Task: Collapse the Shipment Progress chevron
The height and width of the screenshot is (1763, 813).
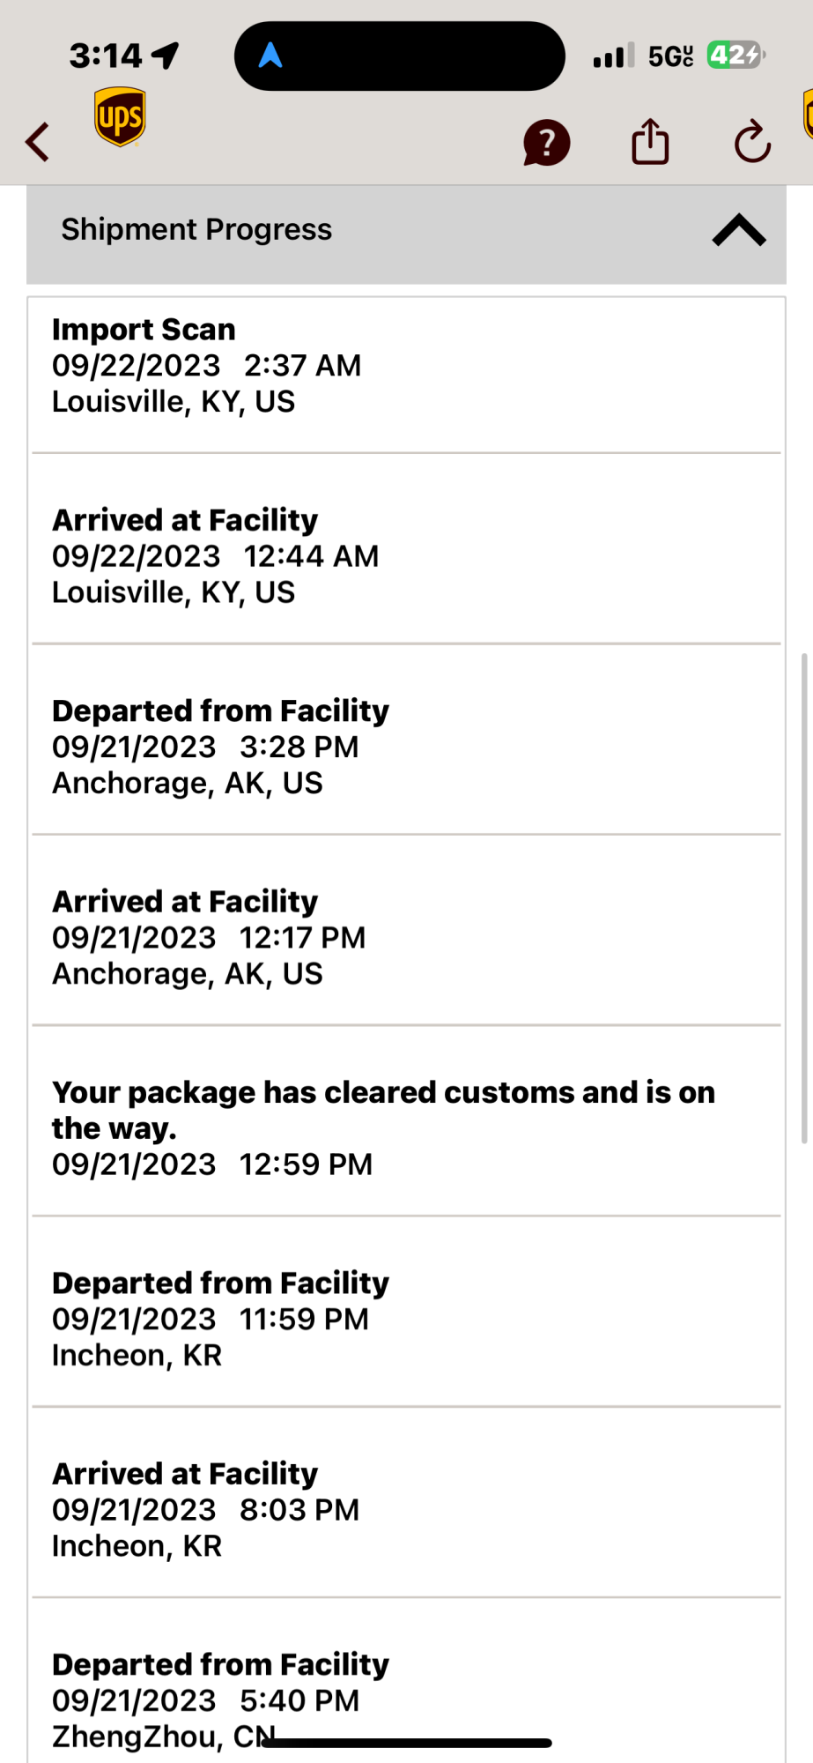Action: pos(738,230)
